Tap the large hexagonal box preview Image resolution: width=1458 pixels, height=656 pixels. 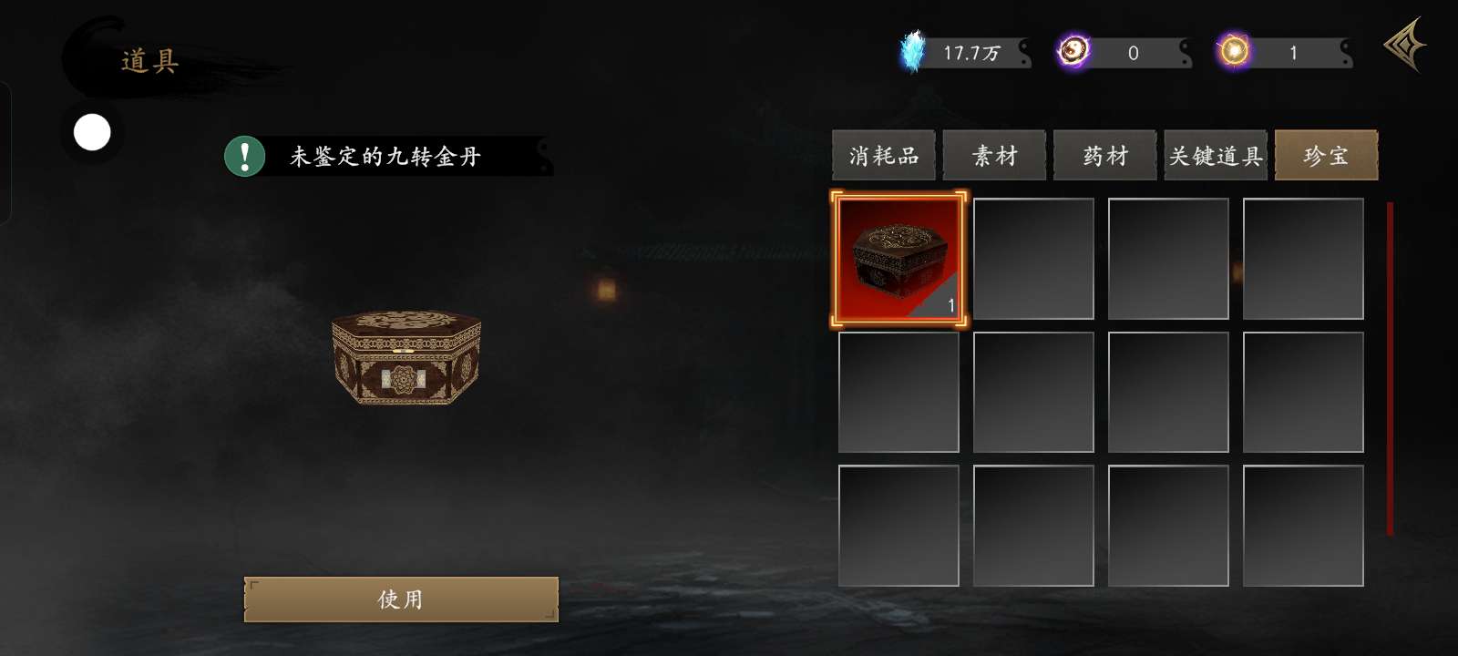click(406, 357)
